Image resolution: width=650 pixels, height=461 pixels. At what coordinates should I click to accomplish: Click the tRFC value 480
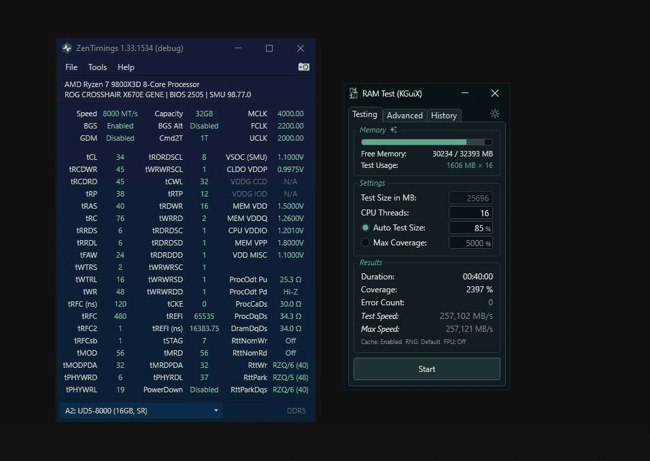pos(120,316)
